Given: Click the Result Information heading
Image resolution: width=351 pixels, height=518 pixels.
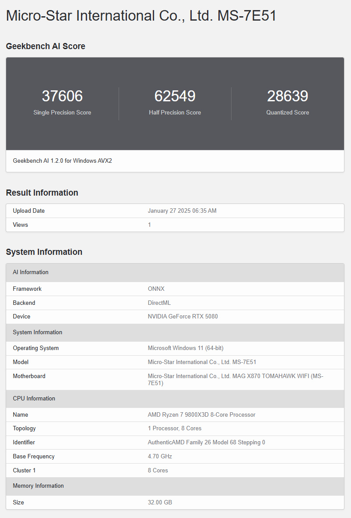Looking at the screenshot, I should tap(42, 193).
